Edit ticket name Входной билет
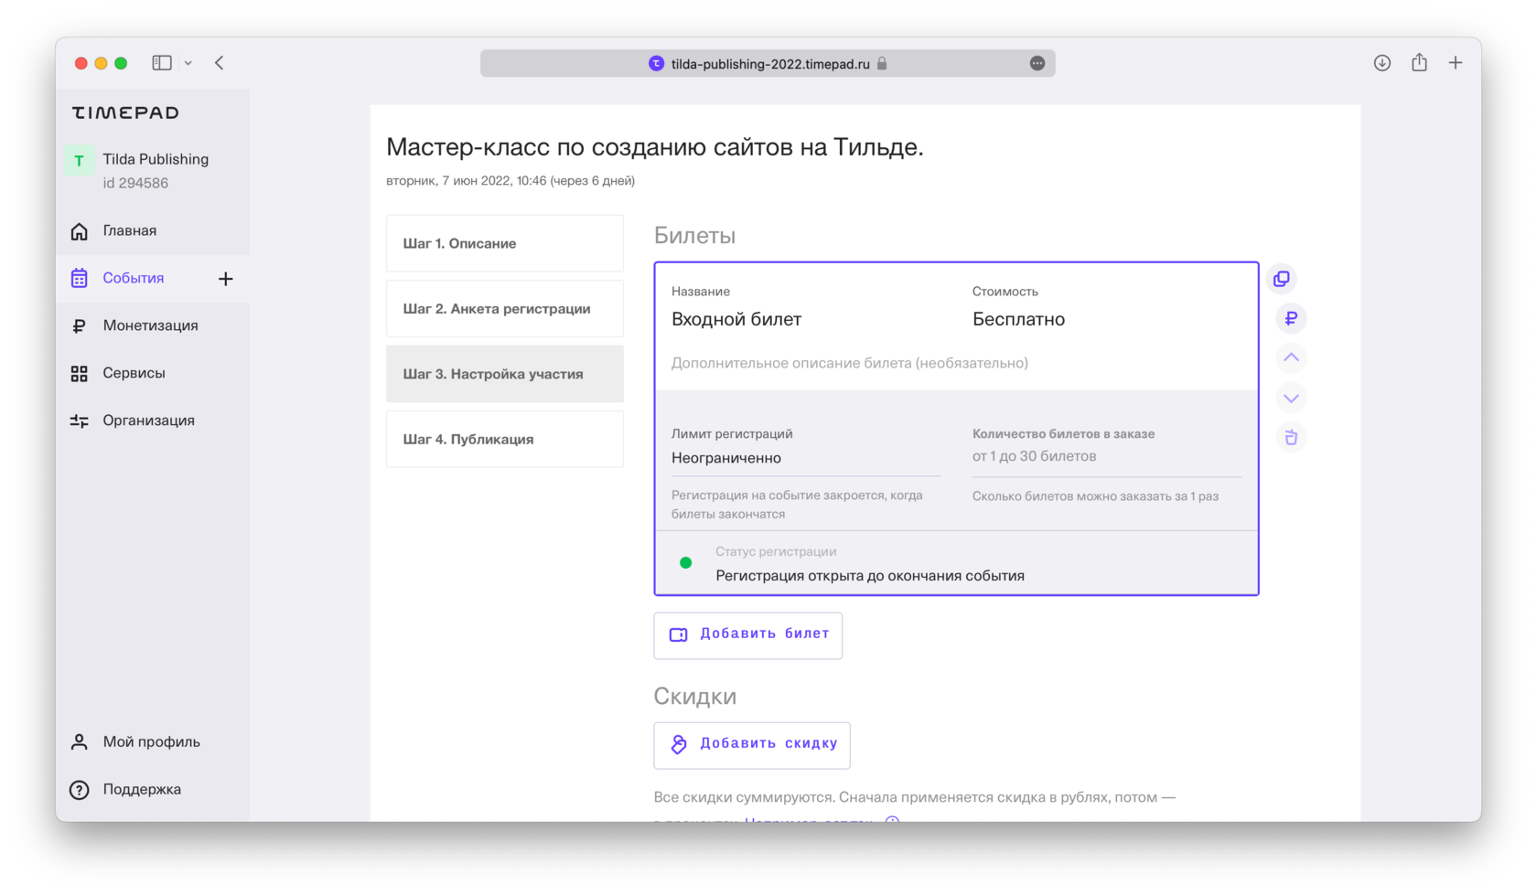 click(x=736, y=319)
